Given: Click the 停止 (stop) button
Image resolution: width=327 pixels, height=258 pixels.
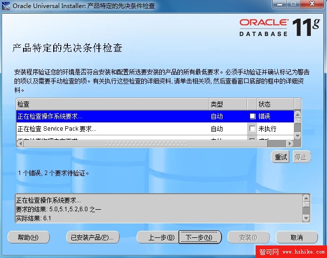Looking at the screenshot, I should (301, 157).
